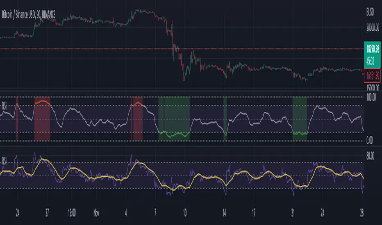Click the 10 date label on time axis
Screen dimensions: 382x225
coord(185,213)
